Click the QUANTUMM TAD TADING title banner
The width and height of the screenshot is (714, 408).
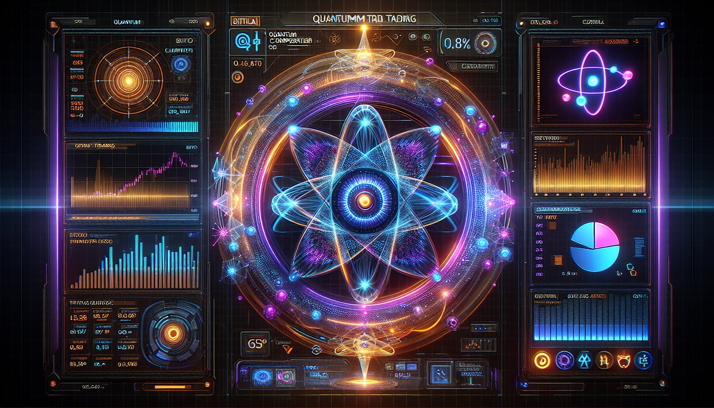(x=364, y=19)
